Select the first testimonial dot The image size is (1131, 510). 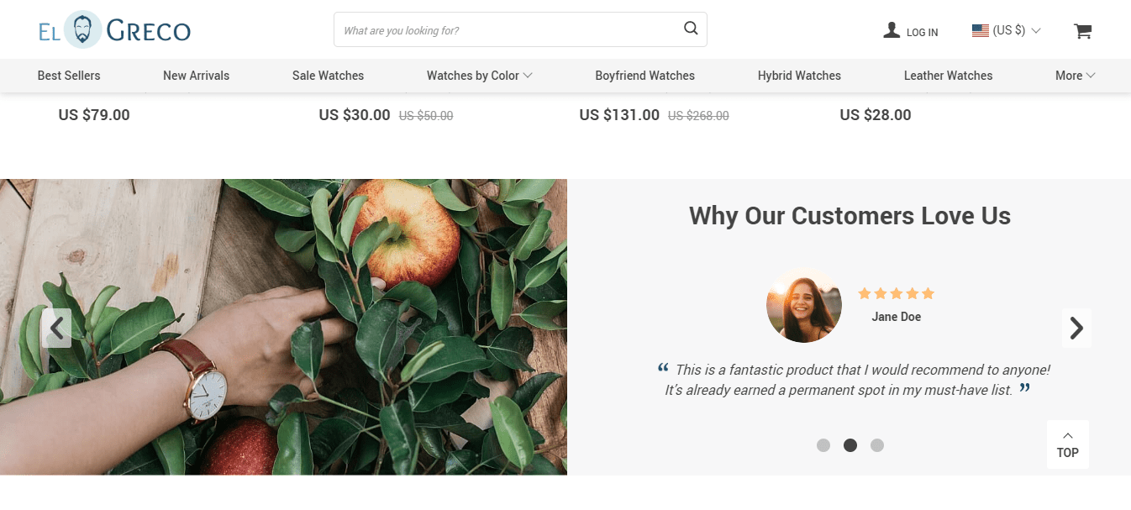[x=823, y=445]
